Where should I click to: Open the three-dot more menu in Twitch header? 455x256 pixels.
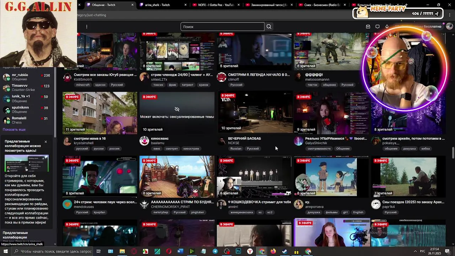tap(86, 27)
